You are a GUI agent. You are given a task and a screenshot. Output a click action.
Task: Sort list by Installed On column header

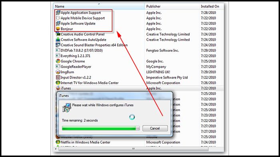click(211, 6)
